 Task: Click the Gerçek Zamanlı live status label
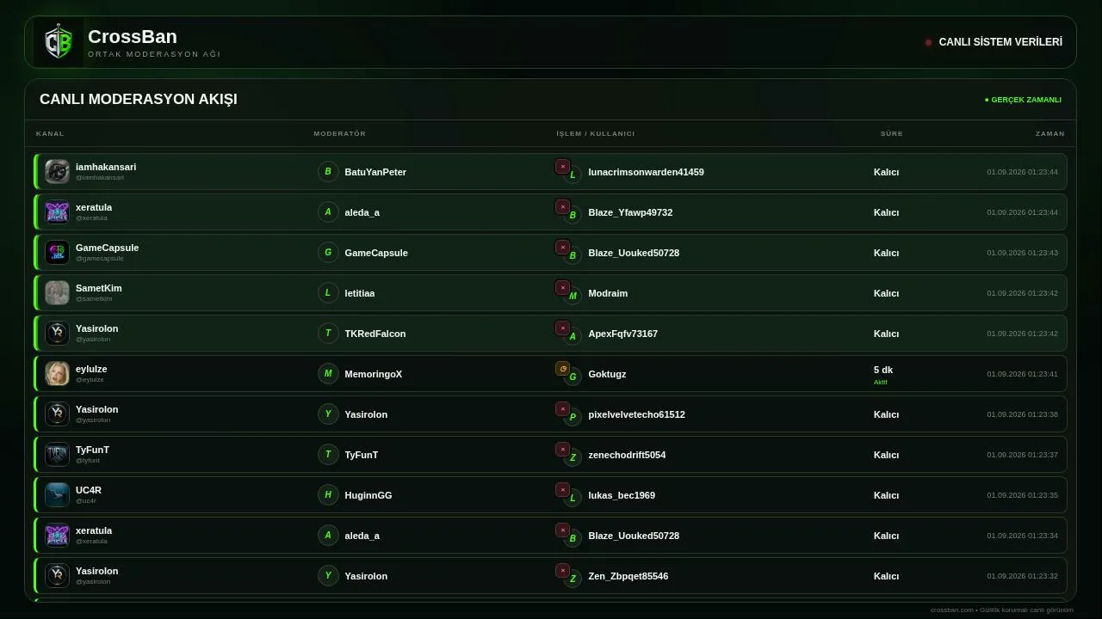(1023, 100)
